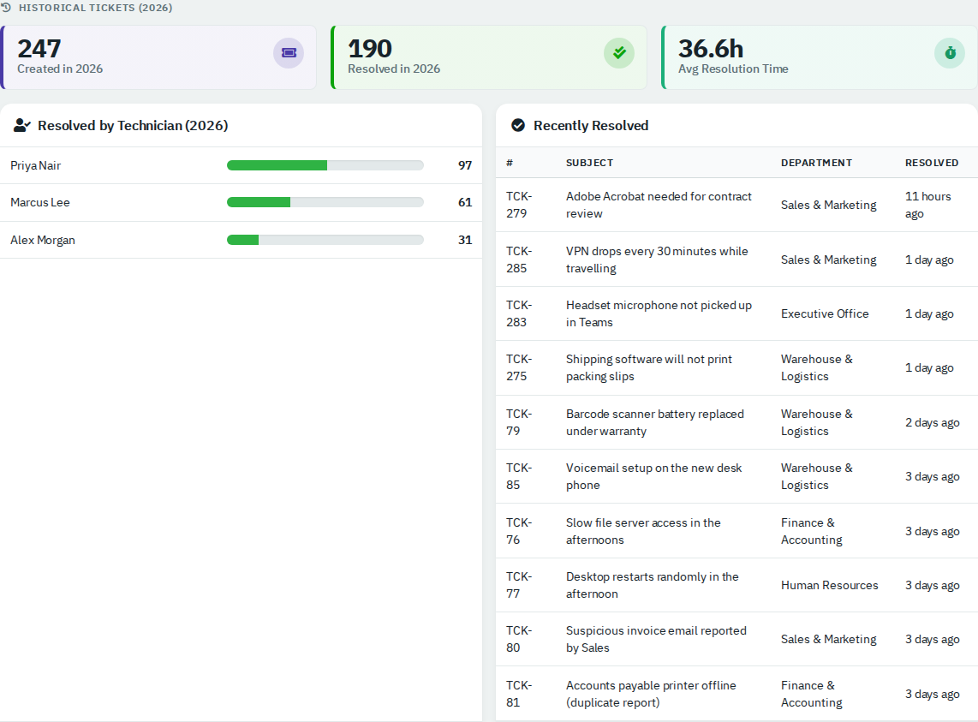Select 'Slow file server access in the afternoons'
The width and height of the screenshot is (978, 722).
click(643, 531)
